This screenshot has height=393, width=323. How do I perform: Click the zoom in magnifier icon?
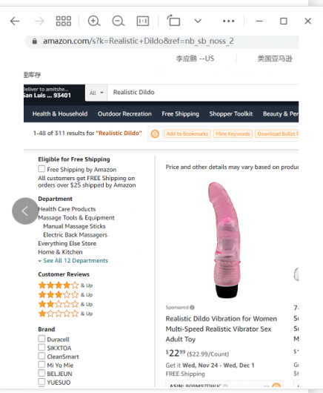tap(94, 21)
